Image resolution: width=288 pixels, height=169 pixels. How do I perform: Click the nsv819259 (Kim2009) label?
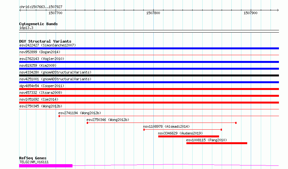(38, 65)
